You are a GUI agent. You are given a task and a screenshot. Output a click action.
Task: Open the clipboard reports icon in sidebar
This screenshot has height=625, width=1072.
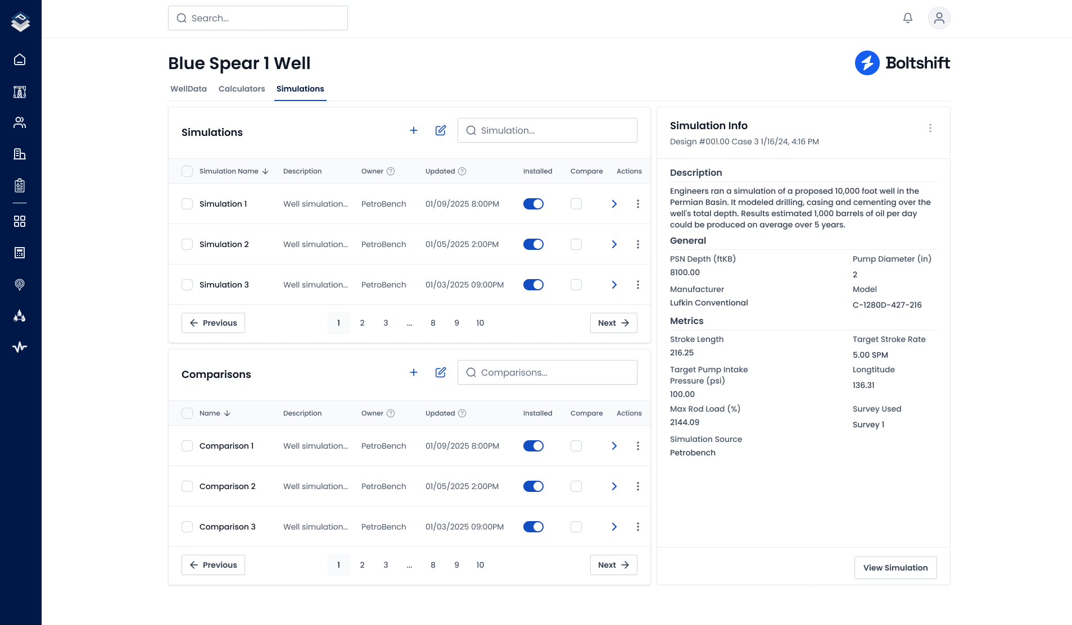[x=20, y=185]
